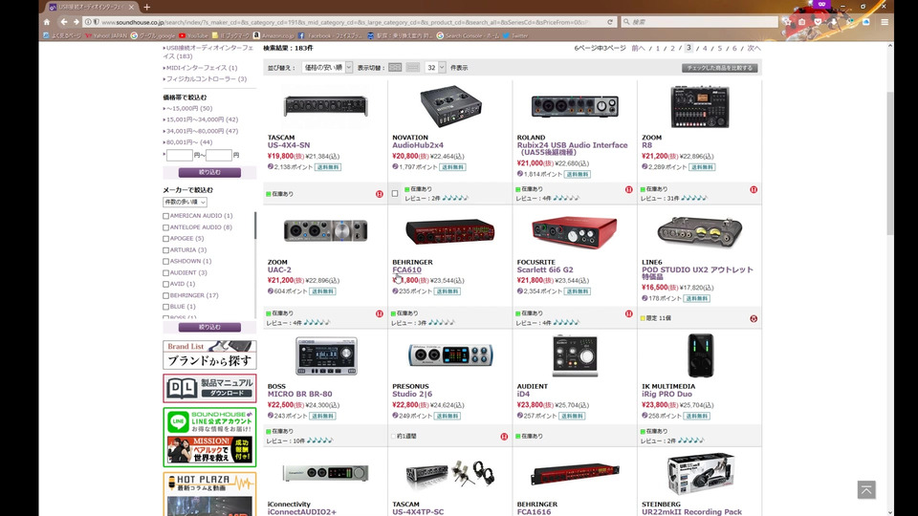Click the page vertical scrollbar thumb
The image size is (918, 516).
tap(890, 163)
